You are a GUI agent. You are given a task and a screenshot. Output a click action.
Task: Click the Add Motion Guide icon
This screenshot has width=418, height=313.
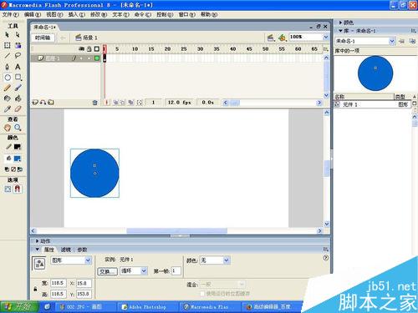(x=43, y=103)
